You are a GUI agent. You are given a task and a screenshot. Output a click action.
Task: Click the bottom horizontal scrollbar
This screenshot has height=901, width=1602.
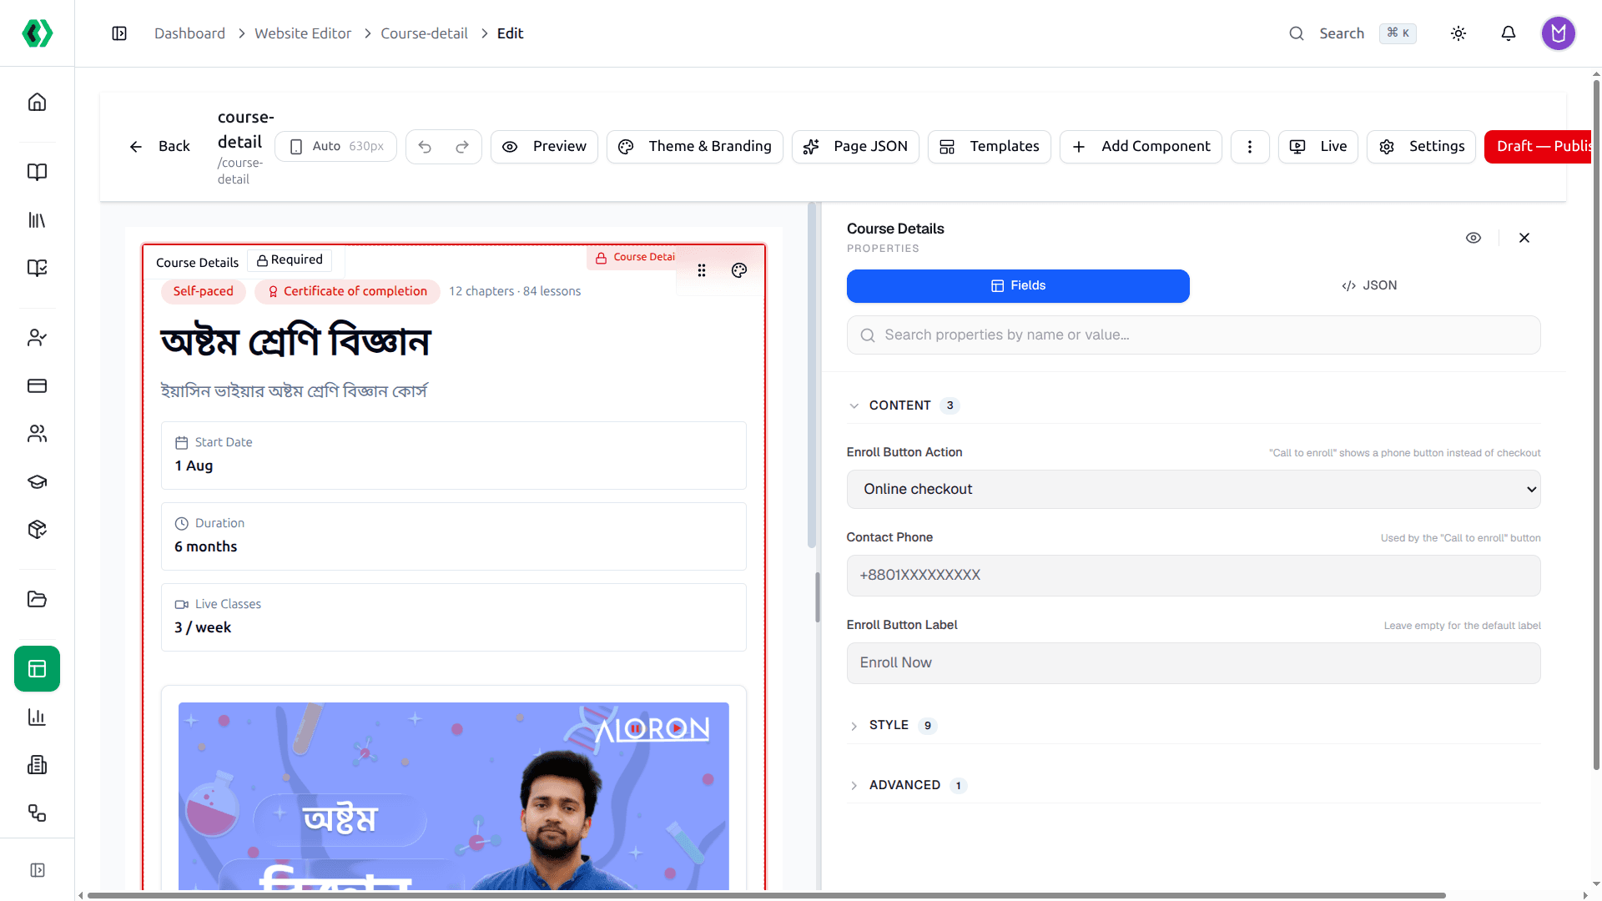coord(766,895)
